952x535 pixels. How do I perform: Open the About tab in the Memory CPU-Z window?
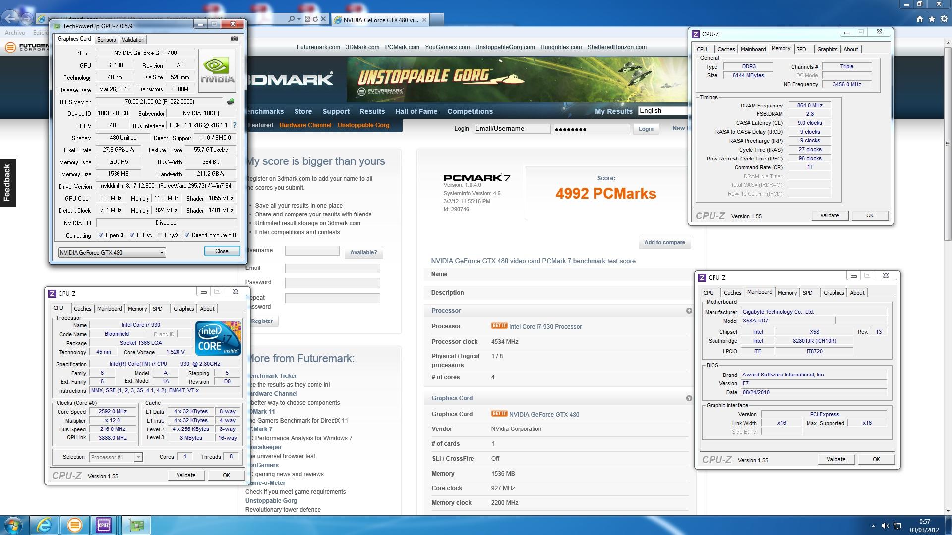851,49
